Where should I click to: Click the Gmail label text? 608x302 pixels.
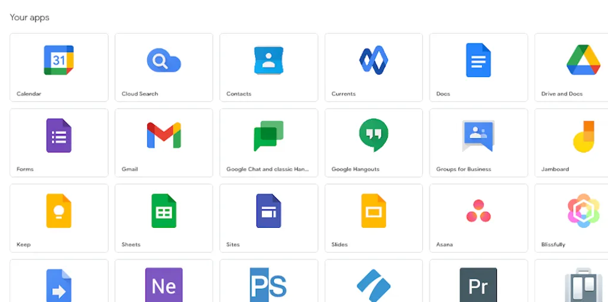coord(129,169)
